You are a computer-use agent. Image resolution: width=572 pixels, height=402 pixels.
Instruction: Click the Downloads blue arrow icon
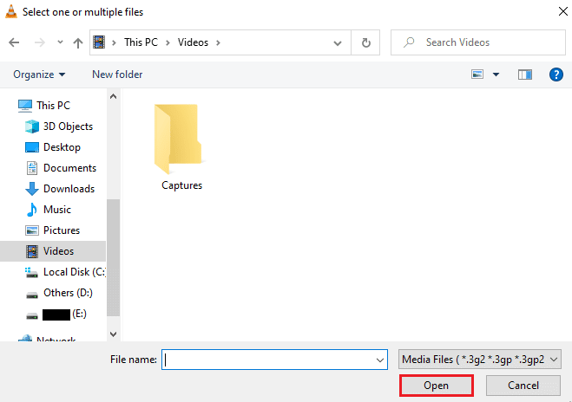pyautogui.click(x=32, y=189)
